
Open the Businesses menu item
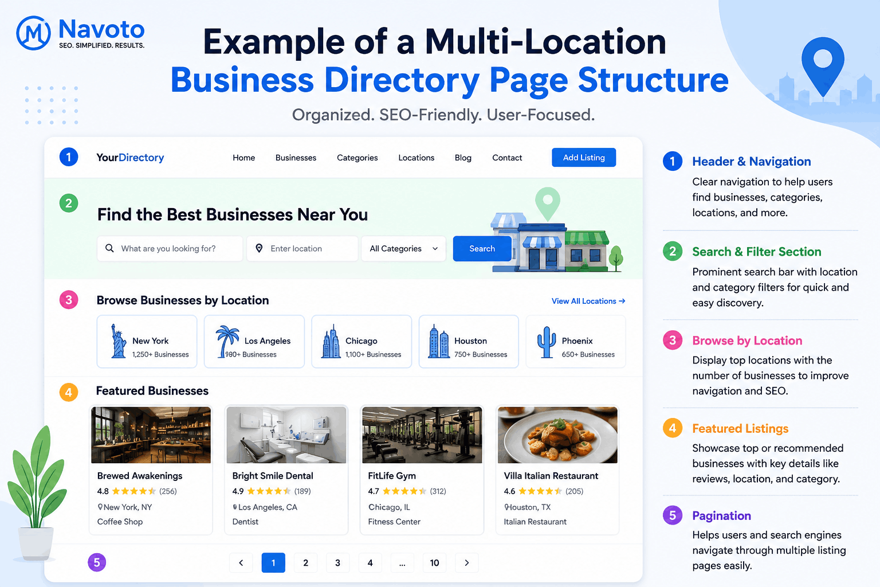(296, 158)
